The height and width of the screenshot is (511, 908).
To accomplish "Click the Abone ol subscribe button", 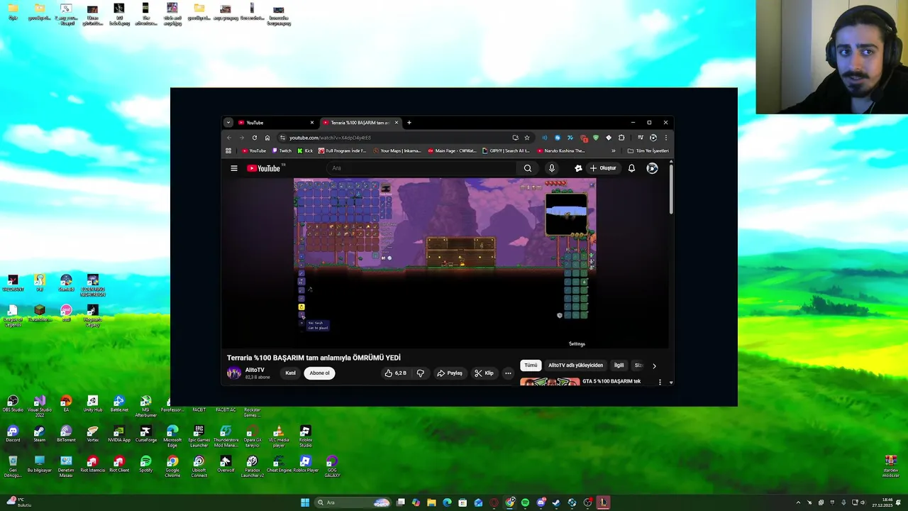I will tap(319, 373).
